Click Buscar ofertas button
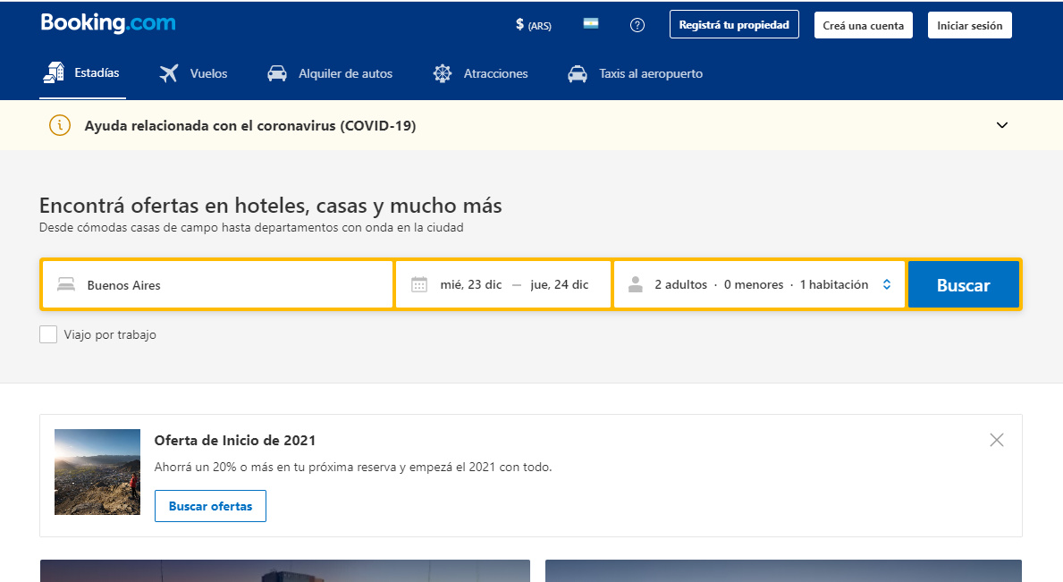Viewport: 1063px width, 582px height. tap(210, 506)
